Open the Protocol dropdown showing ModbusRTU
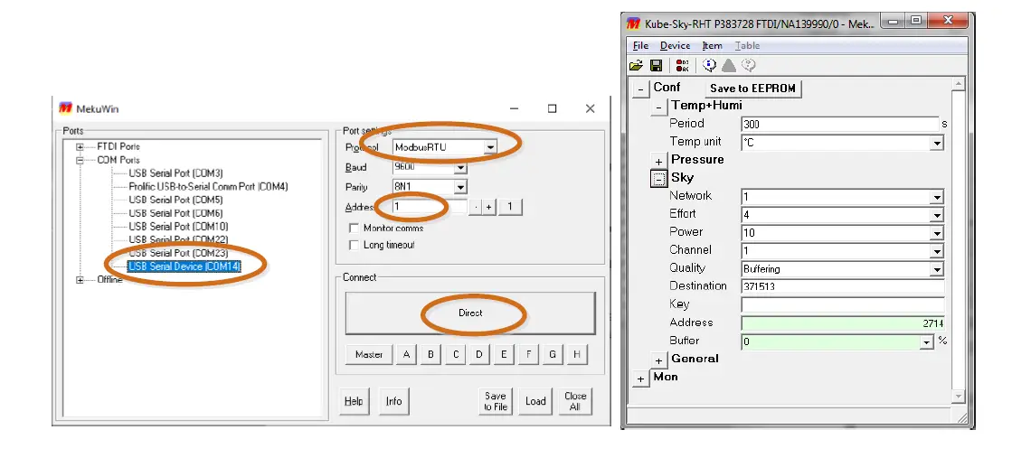The image size is (1012, 458). 490,147
